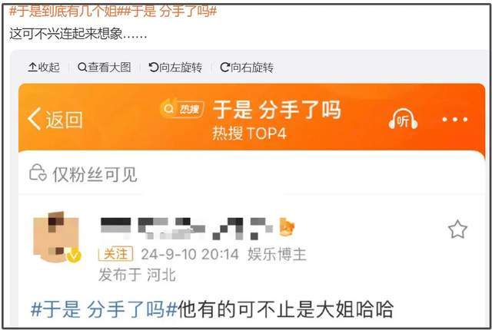This screenshot has width=492, height=330.
Task: Click the blurred username text
Action: [x=187, y=228]
